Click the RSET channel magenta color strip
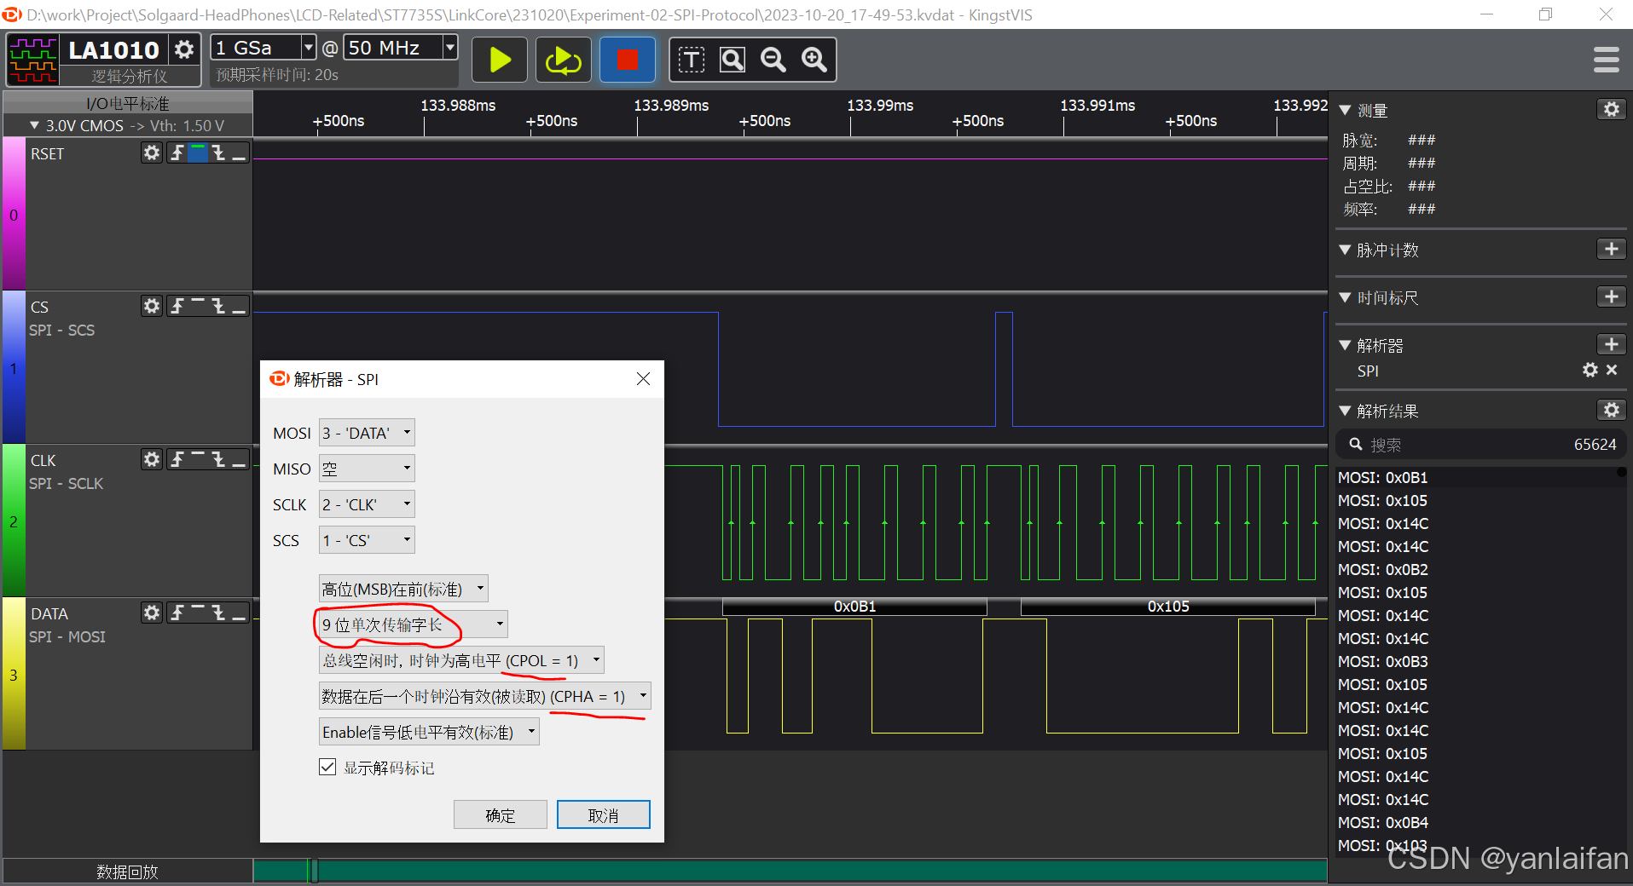The image size is (1633, 886). tap(14, 214)
